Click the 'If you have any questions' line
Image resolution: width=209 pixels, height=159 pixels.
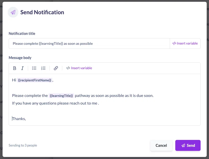[55, 103]
